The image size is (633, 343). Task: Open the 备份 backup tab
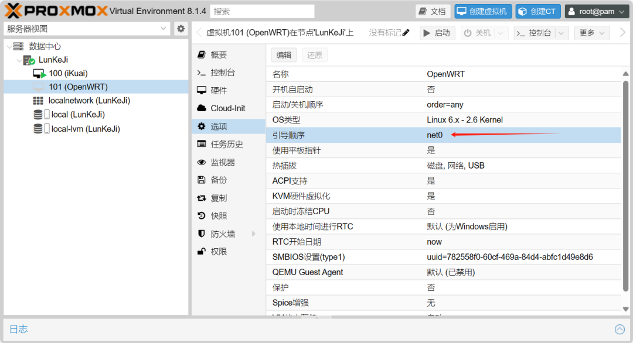229,180
